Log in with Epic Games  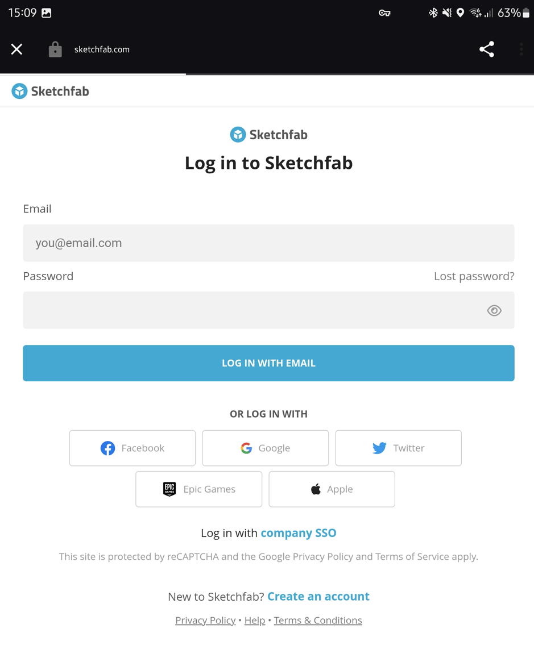click(x=199, y=489)
